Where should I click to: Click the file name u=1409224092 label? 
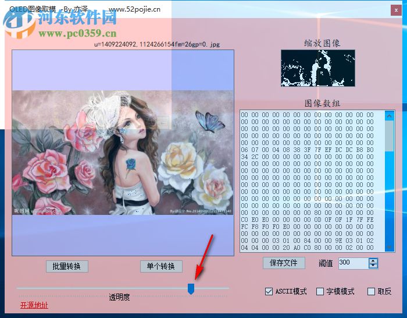click(x=157, y=44)
